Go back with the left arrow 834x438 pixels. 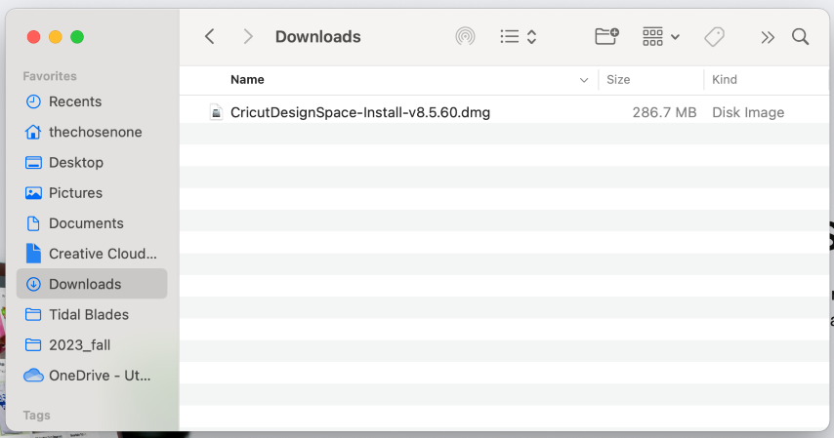click(210, 37)
